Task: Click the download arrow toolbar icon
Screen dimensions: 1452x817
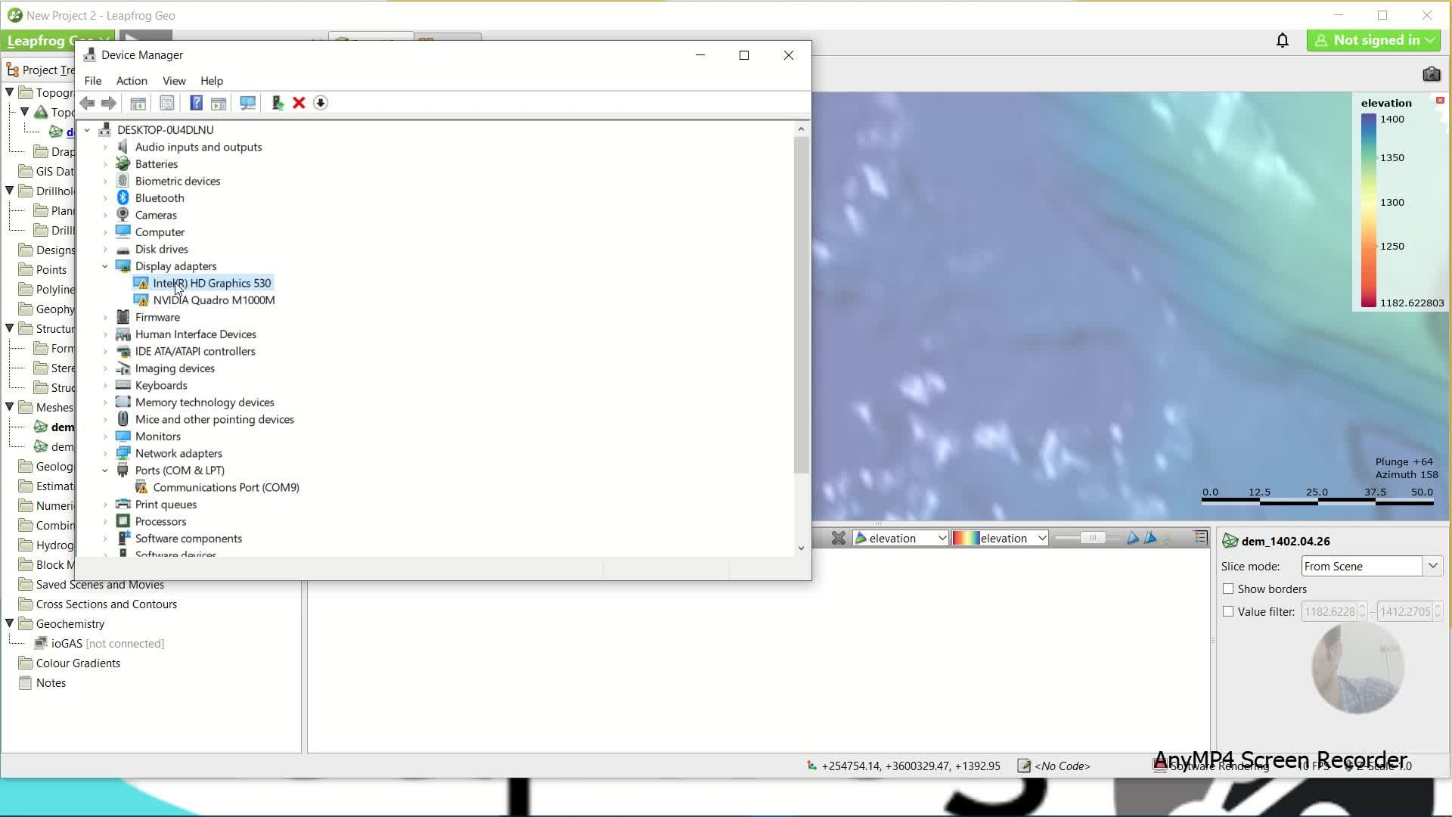Action: [321, 103]
